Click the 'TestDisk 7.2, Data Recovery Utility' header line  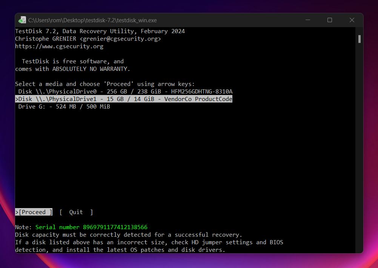point(100,31)
